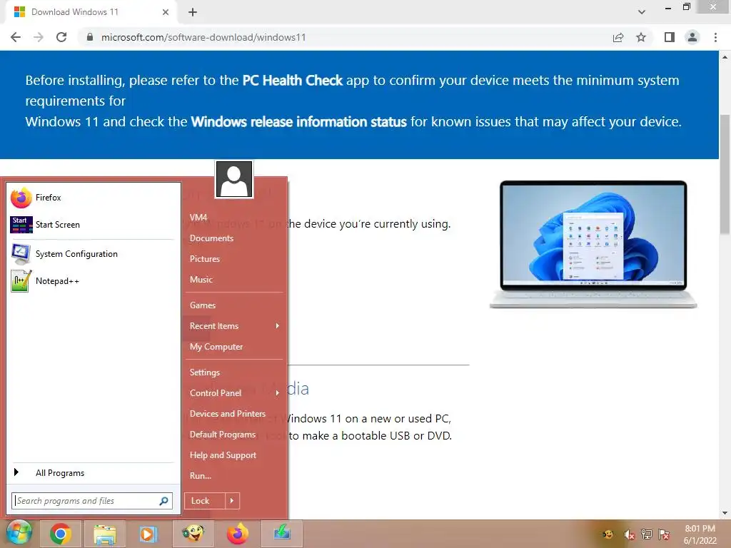Image resolution: width=731 pixels, height=548 pixels.
Task: Open Chrome profile avatar button
Action: click(692, 37)
